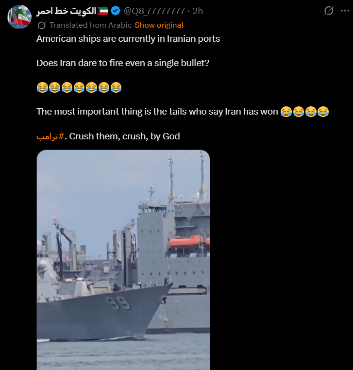
Task: Click the text Crush them, crush, by God
Action: tap(124, 136)
